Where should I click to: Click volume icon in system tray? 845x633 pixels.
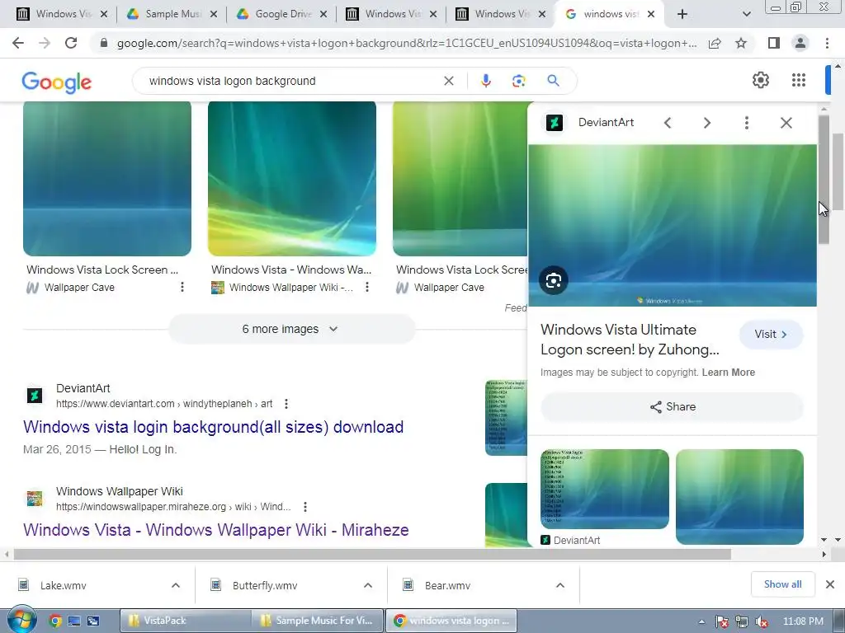762,621
